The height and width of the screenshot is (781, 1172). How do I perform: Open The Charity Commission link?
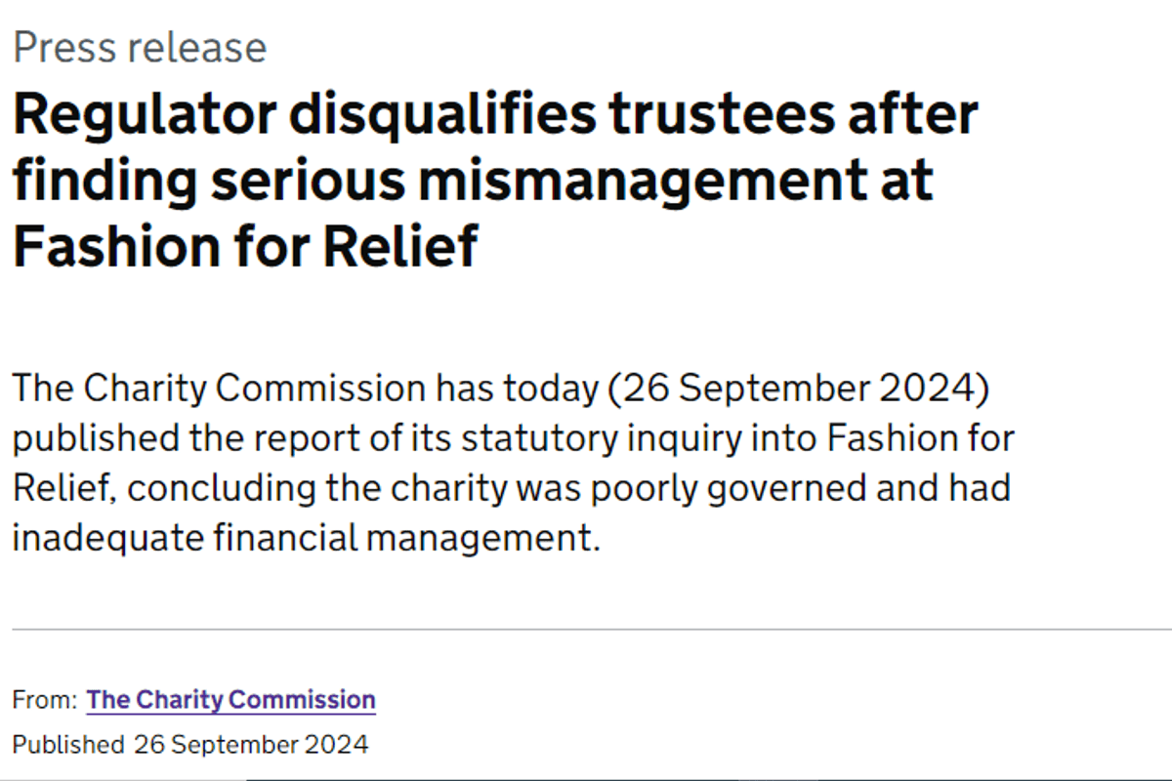coord(230,700)
